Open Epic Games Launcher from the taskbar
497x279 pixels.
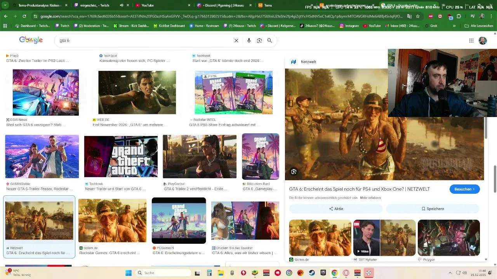pyautogui.click(x=323, y=273)
